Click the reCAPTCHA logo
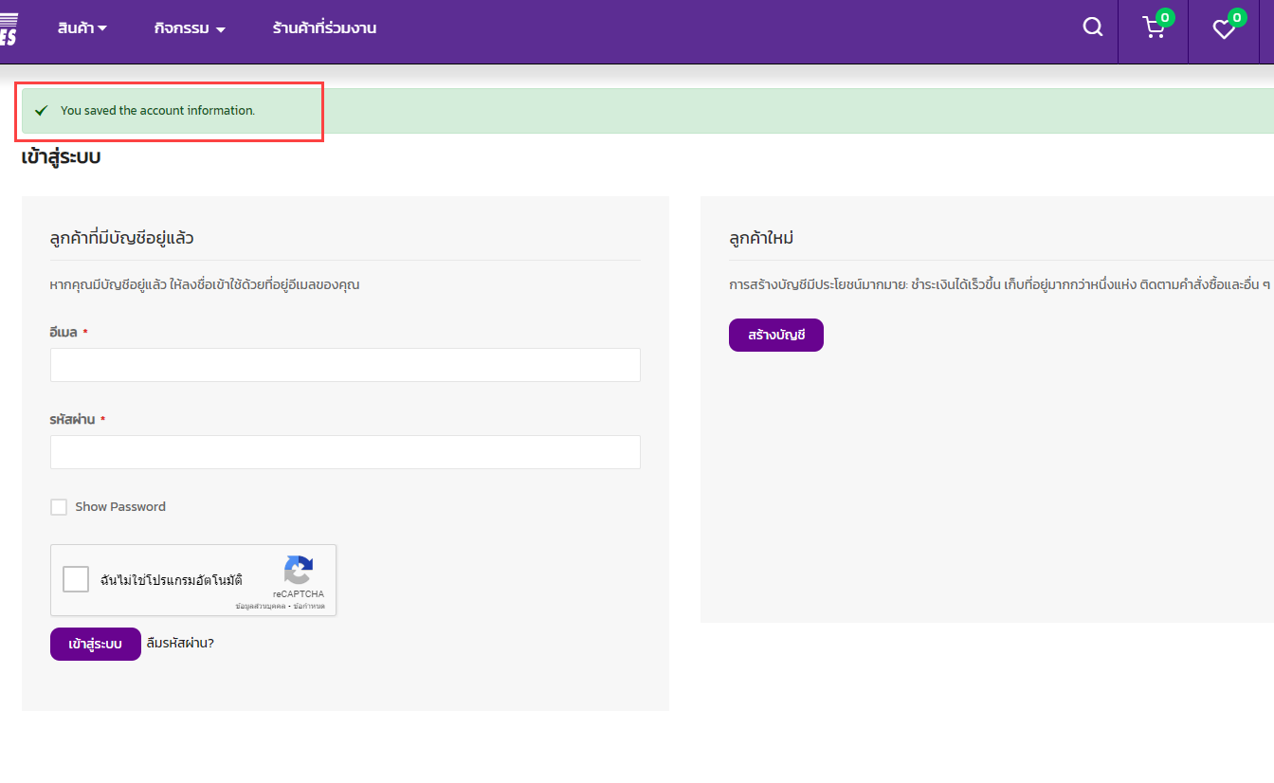The height and width of the screenshot is (783, 1274). pyautogui.click(x=299, y=571)
